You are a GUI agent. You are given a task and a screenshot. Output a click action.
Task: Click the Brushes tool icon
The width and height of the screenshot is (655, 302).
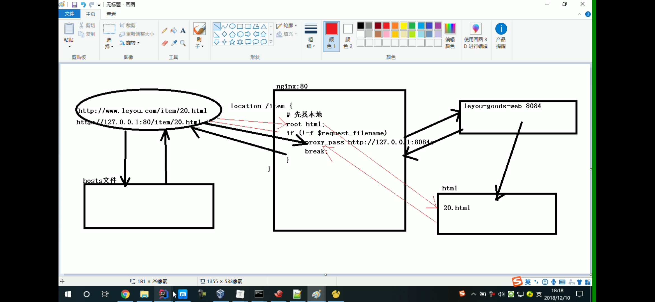click(x=199, y=29)
